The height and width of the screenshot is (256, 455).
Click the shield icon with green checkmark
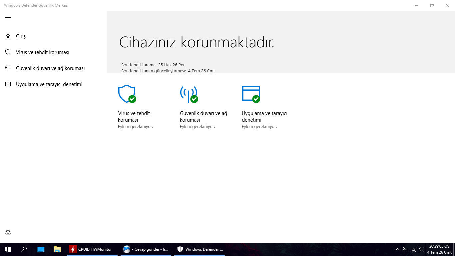click(127, 94)
